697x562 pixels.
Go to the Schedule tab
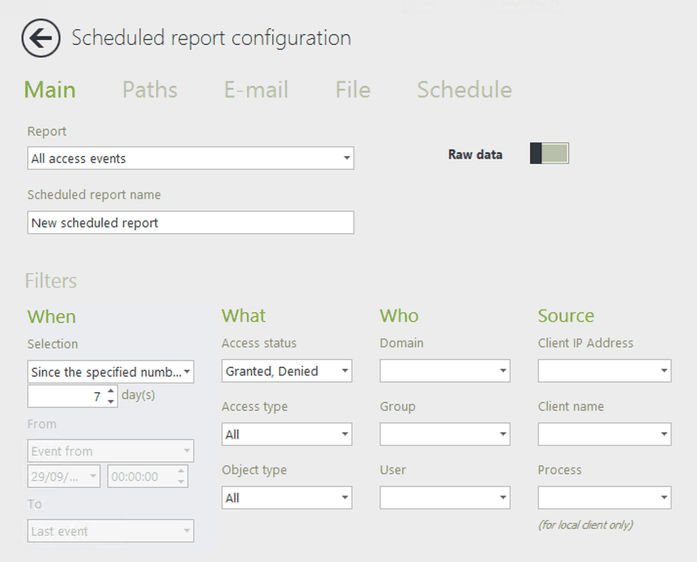click(464, 90)
